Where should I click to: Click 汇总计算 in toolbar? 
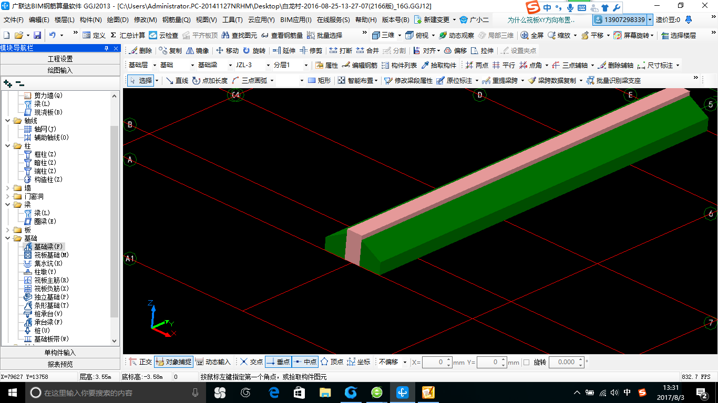coord(128,35)
